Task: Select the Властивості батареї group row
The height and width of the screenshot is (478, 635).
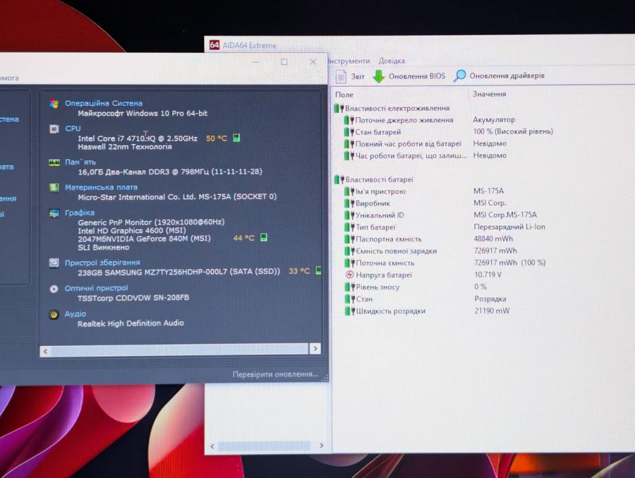Action: pos(374,179)
